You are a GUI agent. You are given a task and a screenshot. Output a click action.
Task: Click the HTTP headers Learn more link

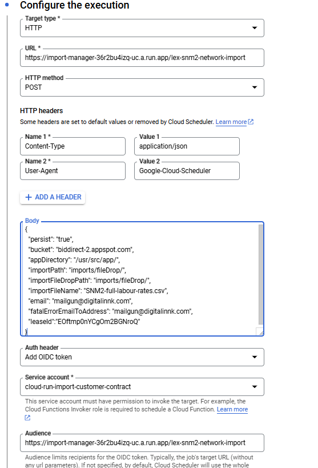tap(231, 122)
